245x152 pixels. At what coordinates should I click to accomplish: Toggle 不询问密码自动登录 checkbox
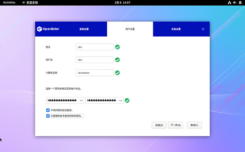(48, 110)
